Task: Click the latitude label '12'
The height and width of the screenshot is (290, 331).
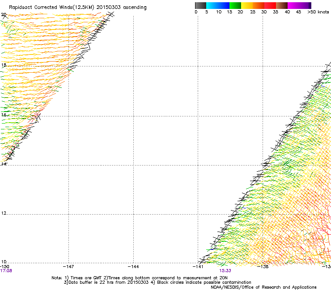Action: coord(4,213)
